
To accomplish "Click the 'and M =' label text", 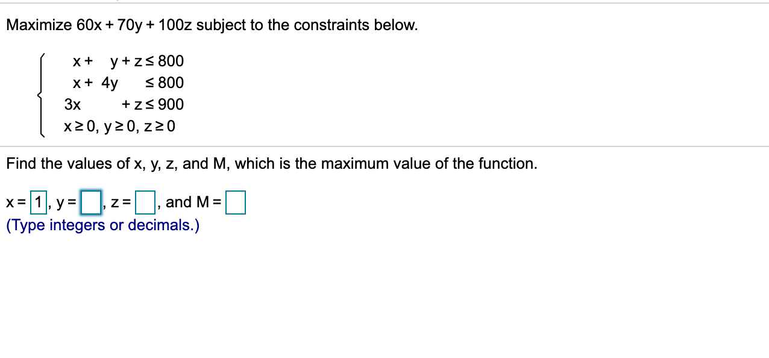I will coord(193,202).
